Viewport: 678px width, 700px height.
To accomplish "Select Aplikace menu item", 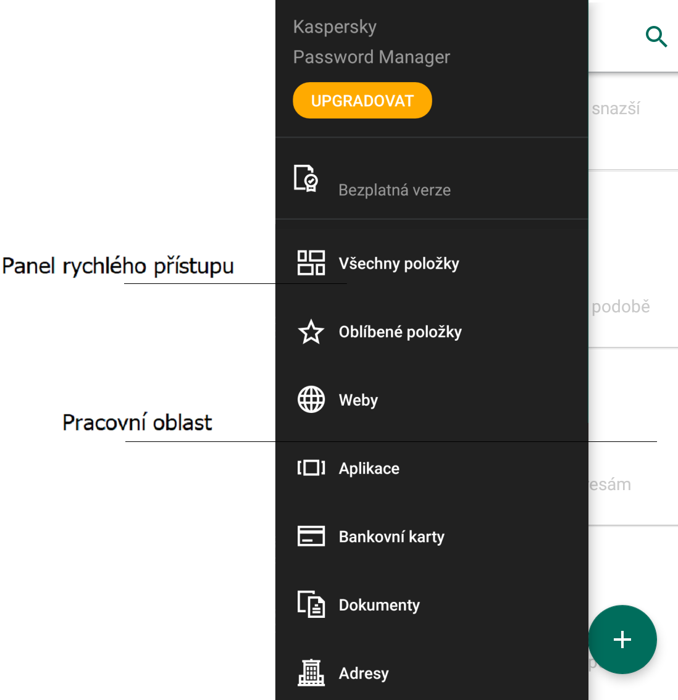I will [369, 469].
